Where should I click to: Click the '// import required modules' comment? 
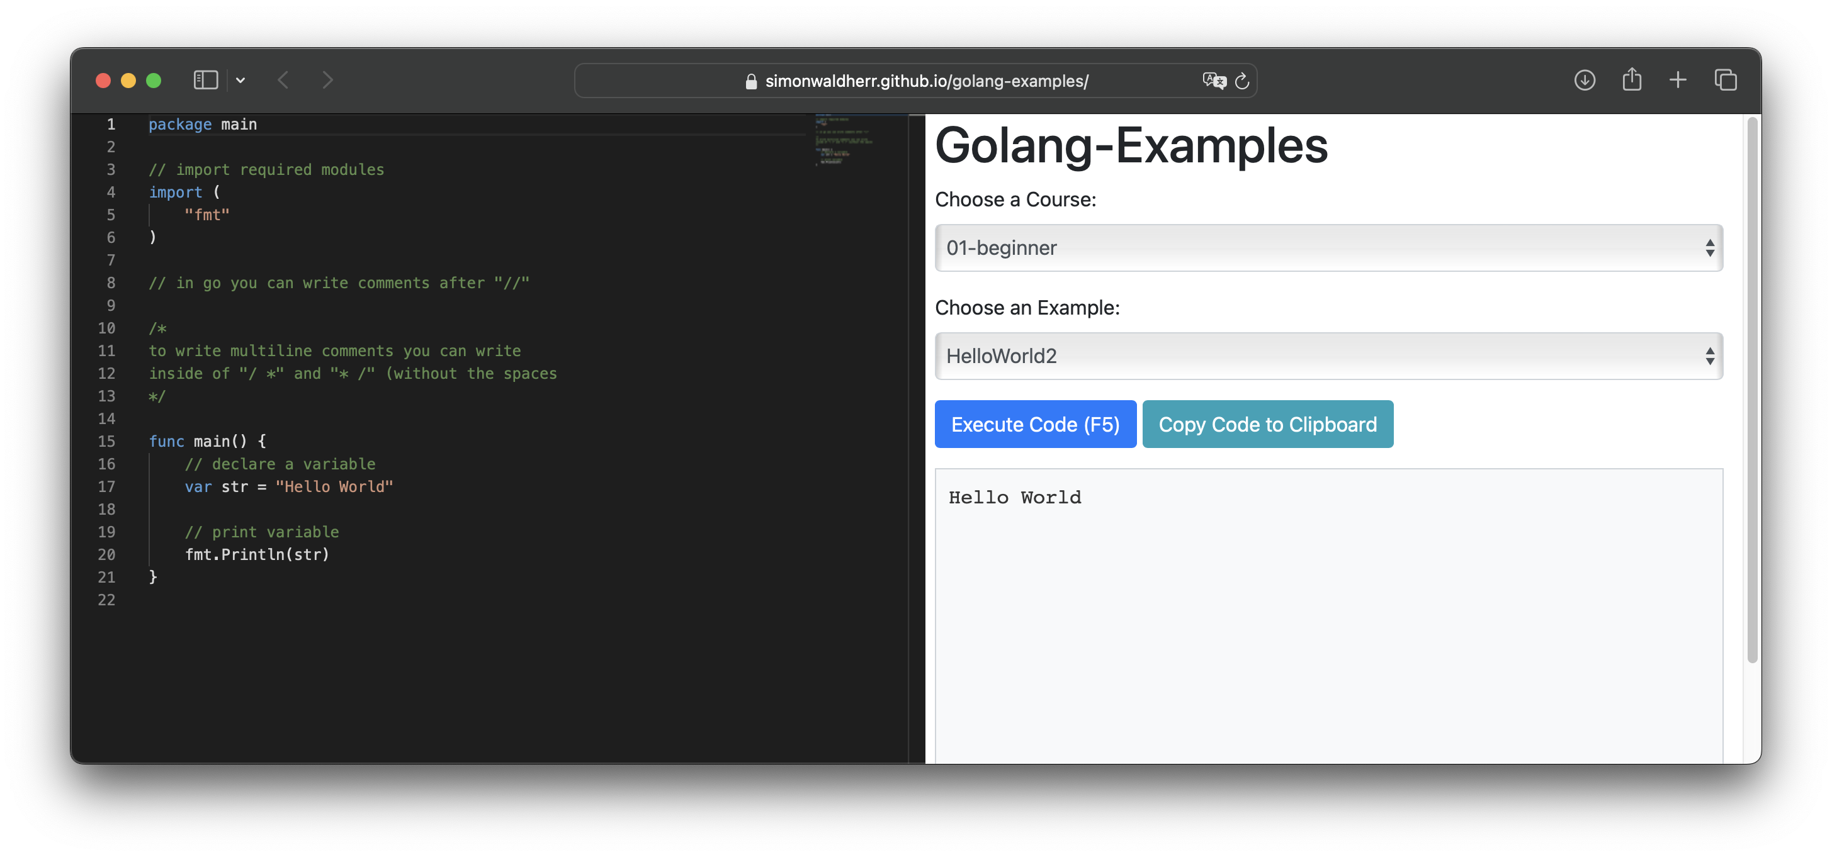(266, 170)
